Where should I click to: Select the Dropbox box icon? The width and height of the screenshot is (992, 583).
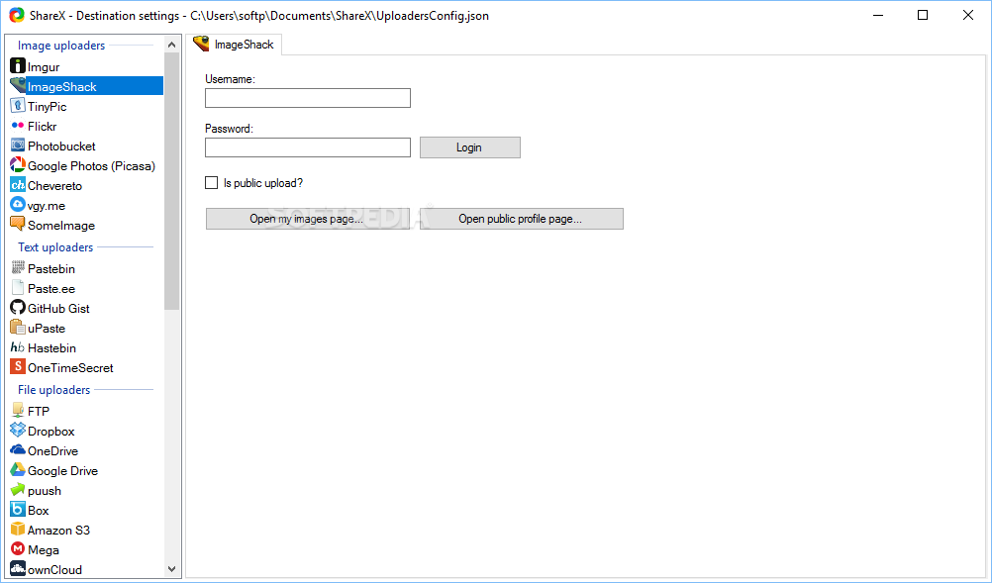click(x=18, y=431)
